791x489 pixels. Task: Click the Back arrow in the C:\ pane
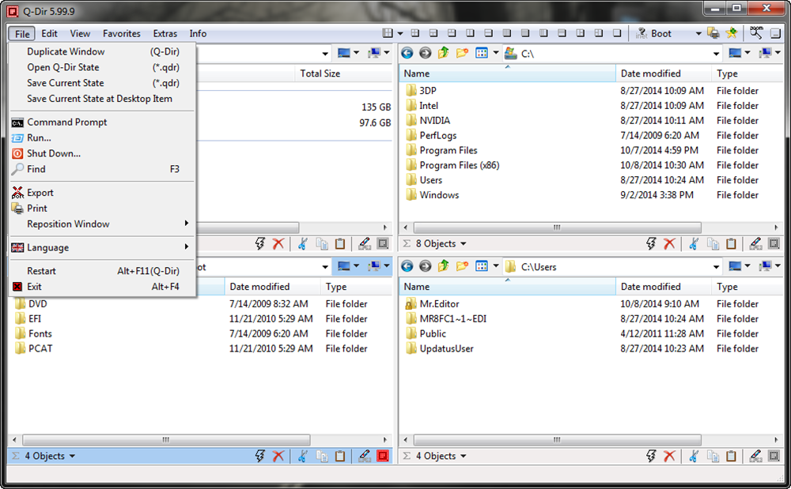coord(407,53)
